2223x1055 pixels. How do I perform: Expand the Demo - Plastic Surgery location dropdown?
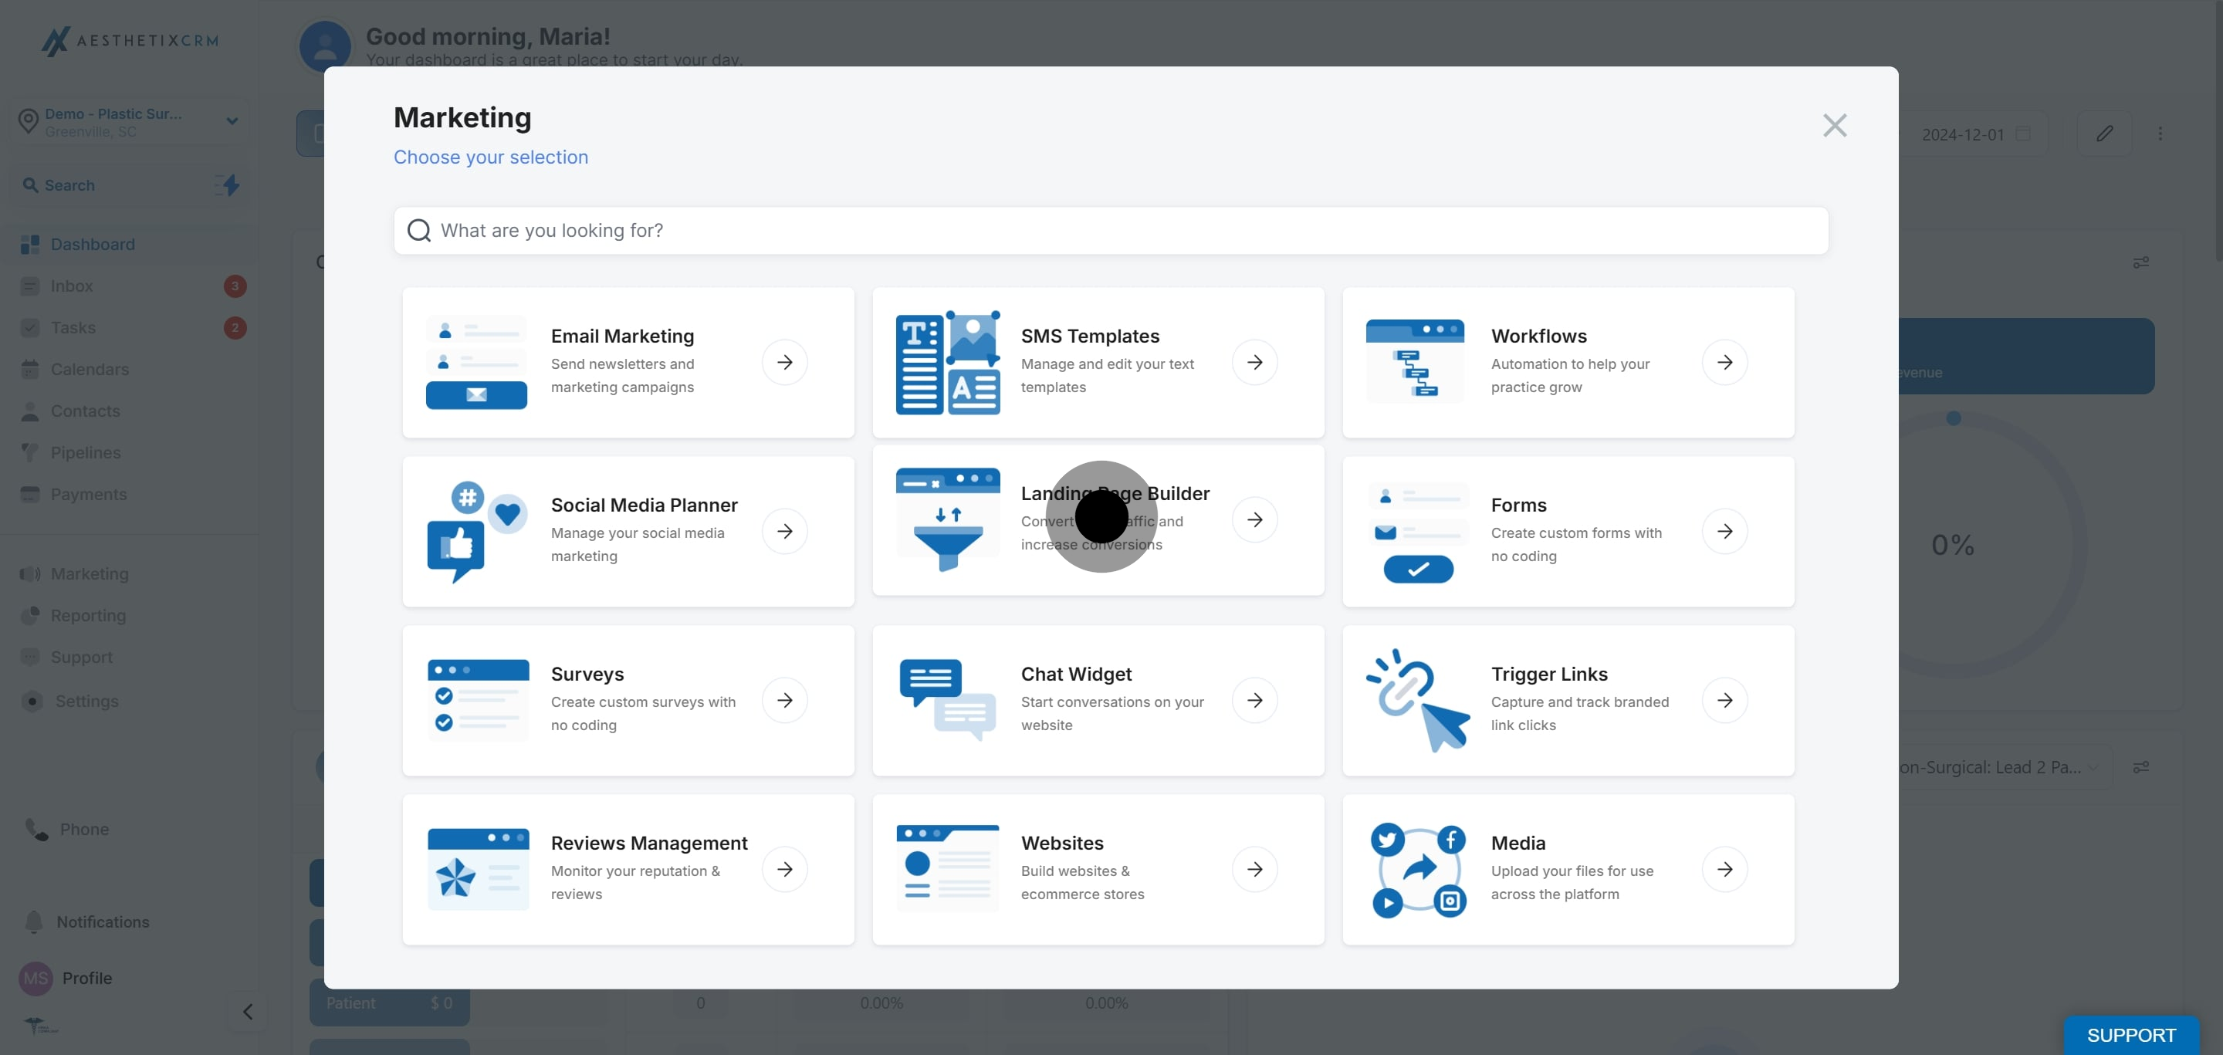click(232, 122)
